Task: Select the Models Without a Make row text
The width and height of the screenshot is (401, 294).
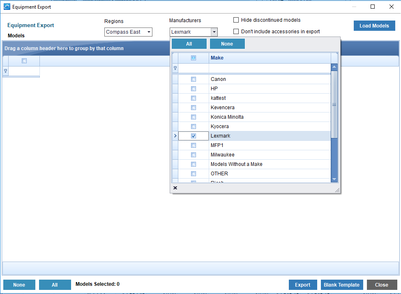Action: [x=237, y=164]
